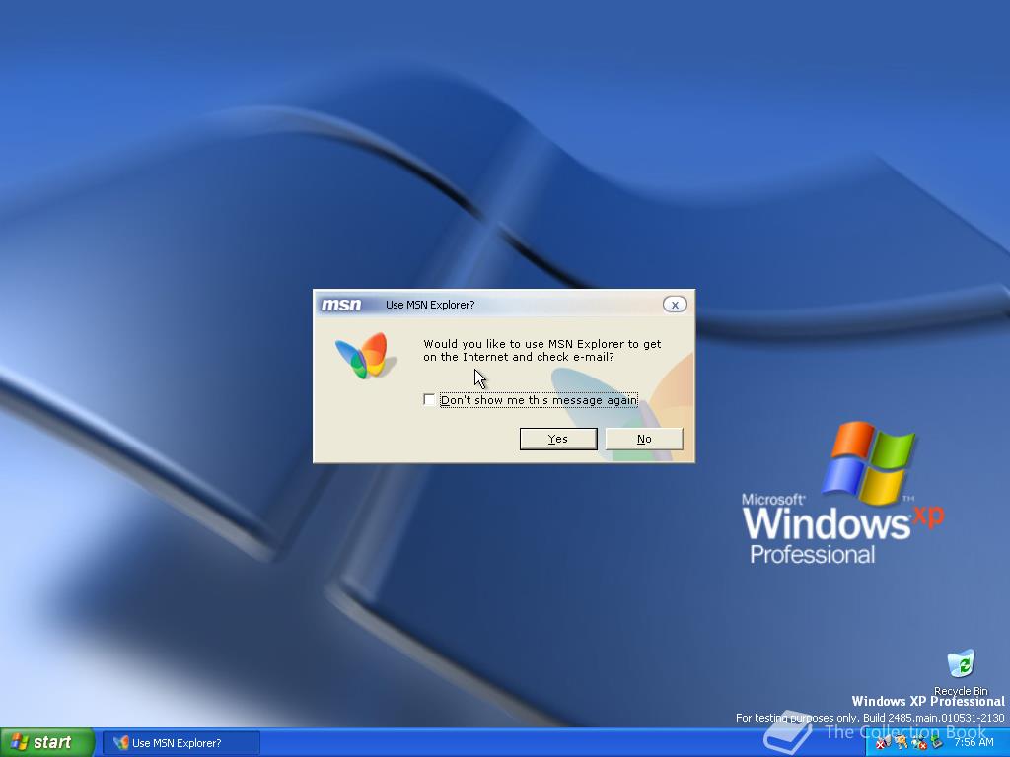Select "Use MSN Explorer?" taskbar button
This screenshot has height=757, width=1010.
181,743
